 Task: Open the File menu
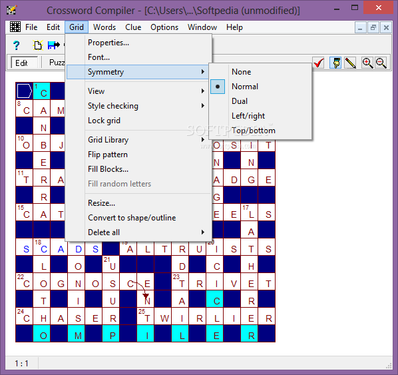click(x=31, y=27)
